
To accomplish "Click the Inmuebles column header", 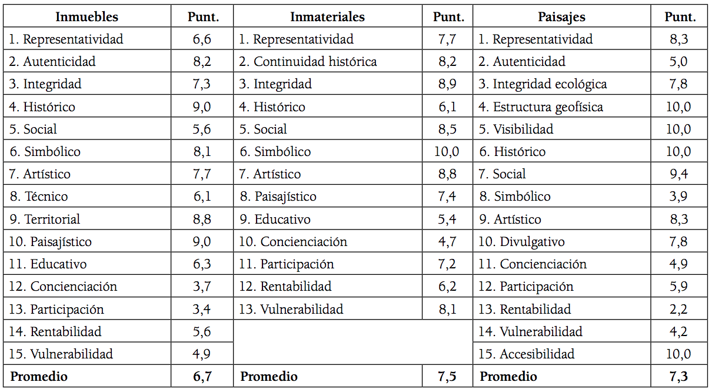I will coord(87,16).
